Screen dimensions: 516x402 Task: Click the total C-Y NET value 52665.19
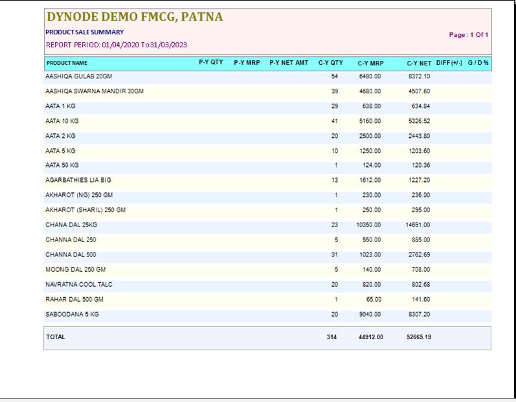[x=419, y=337]
